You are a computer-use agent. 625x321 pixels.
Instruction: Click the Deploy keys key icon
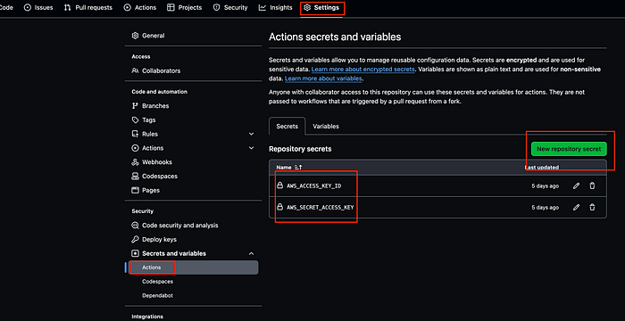click(135, 239)
